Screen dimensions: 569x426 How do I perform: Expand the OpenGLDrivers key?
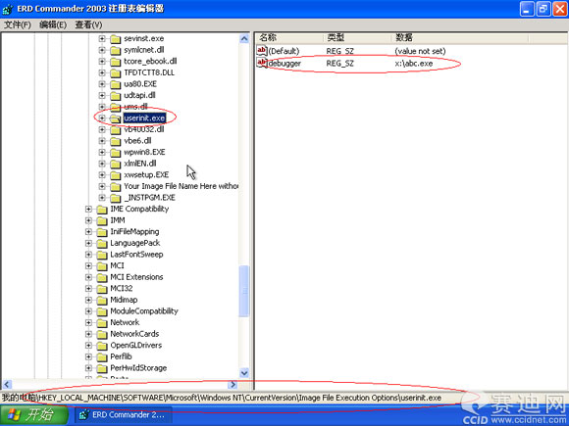(x=88, y=346)
